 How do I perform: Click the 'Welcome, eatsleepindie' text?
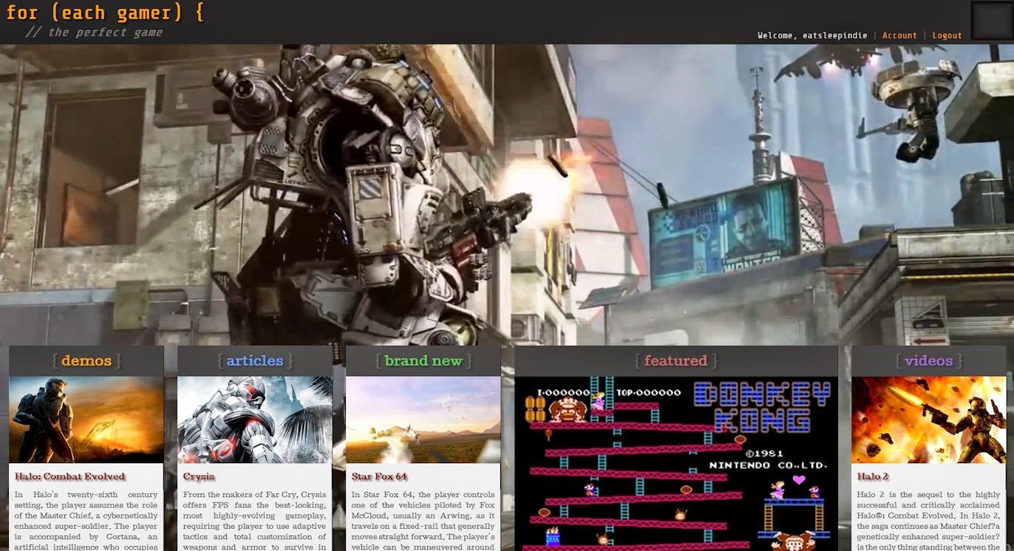812,35
